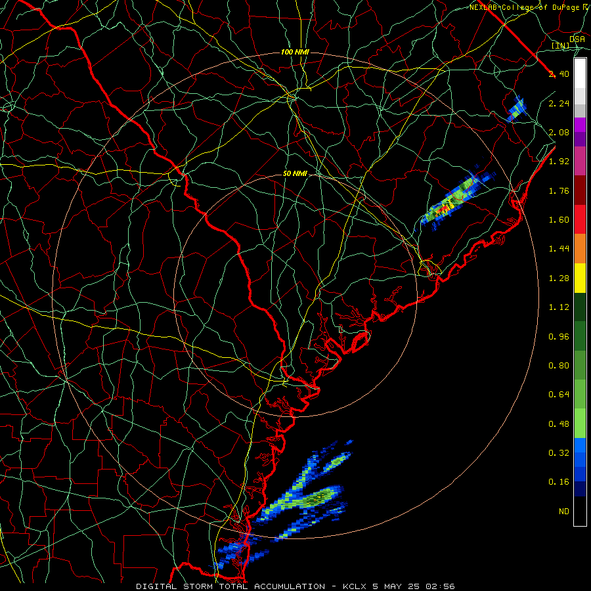
Task: Select the light blue swatch near 0.32
Action: tap(580, 445)
